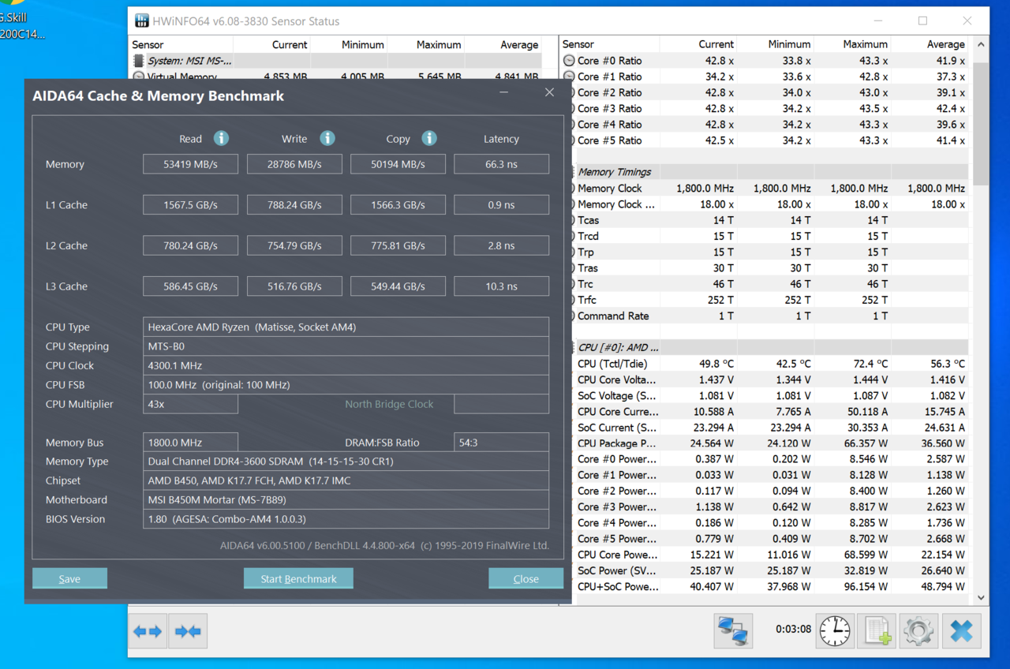Click HWiNFO log file start icon
Screen dimensions: 1010x669
point(877,631)
